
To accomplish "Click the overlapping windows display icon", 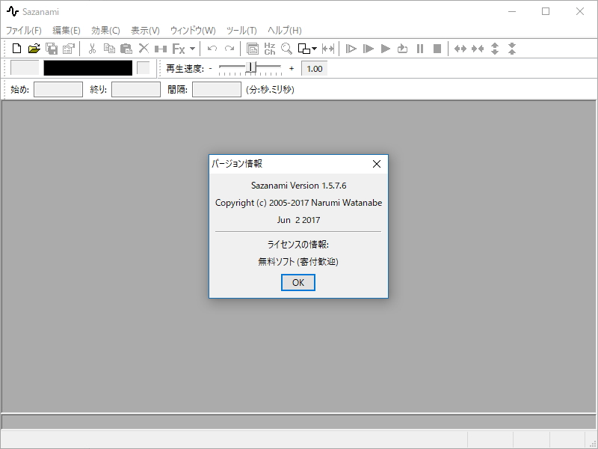I will (304, 49).
